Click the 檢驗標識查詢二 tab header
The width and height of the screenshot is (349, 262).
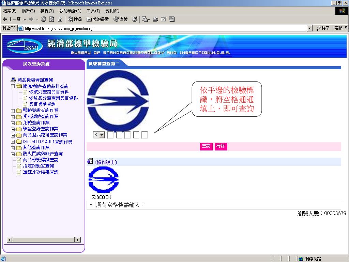(x=104, y=64)
